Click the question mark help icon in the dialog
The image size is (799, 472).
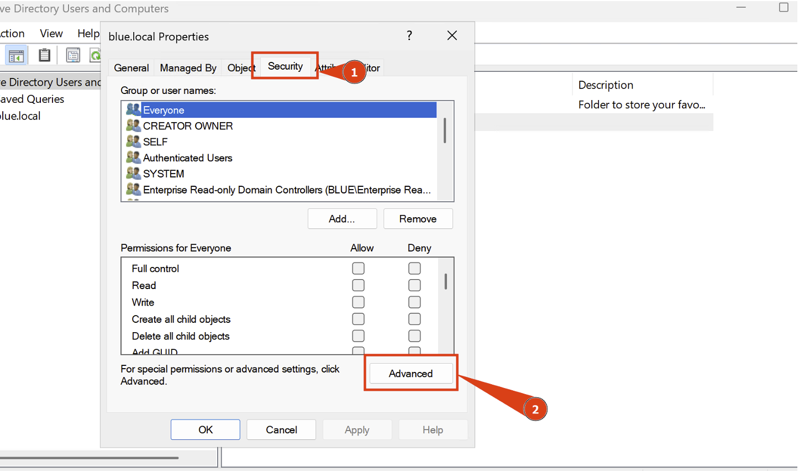coord(409,36)
